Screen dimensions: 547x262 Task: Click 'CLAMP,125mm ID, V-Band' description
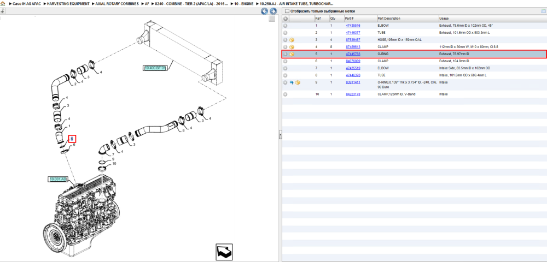pos(395,94)
